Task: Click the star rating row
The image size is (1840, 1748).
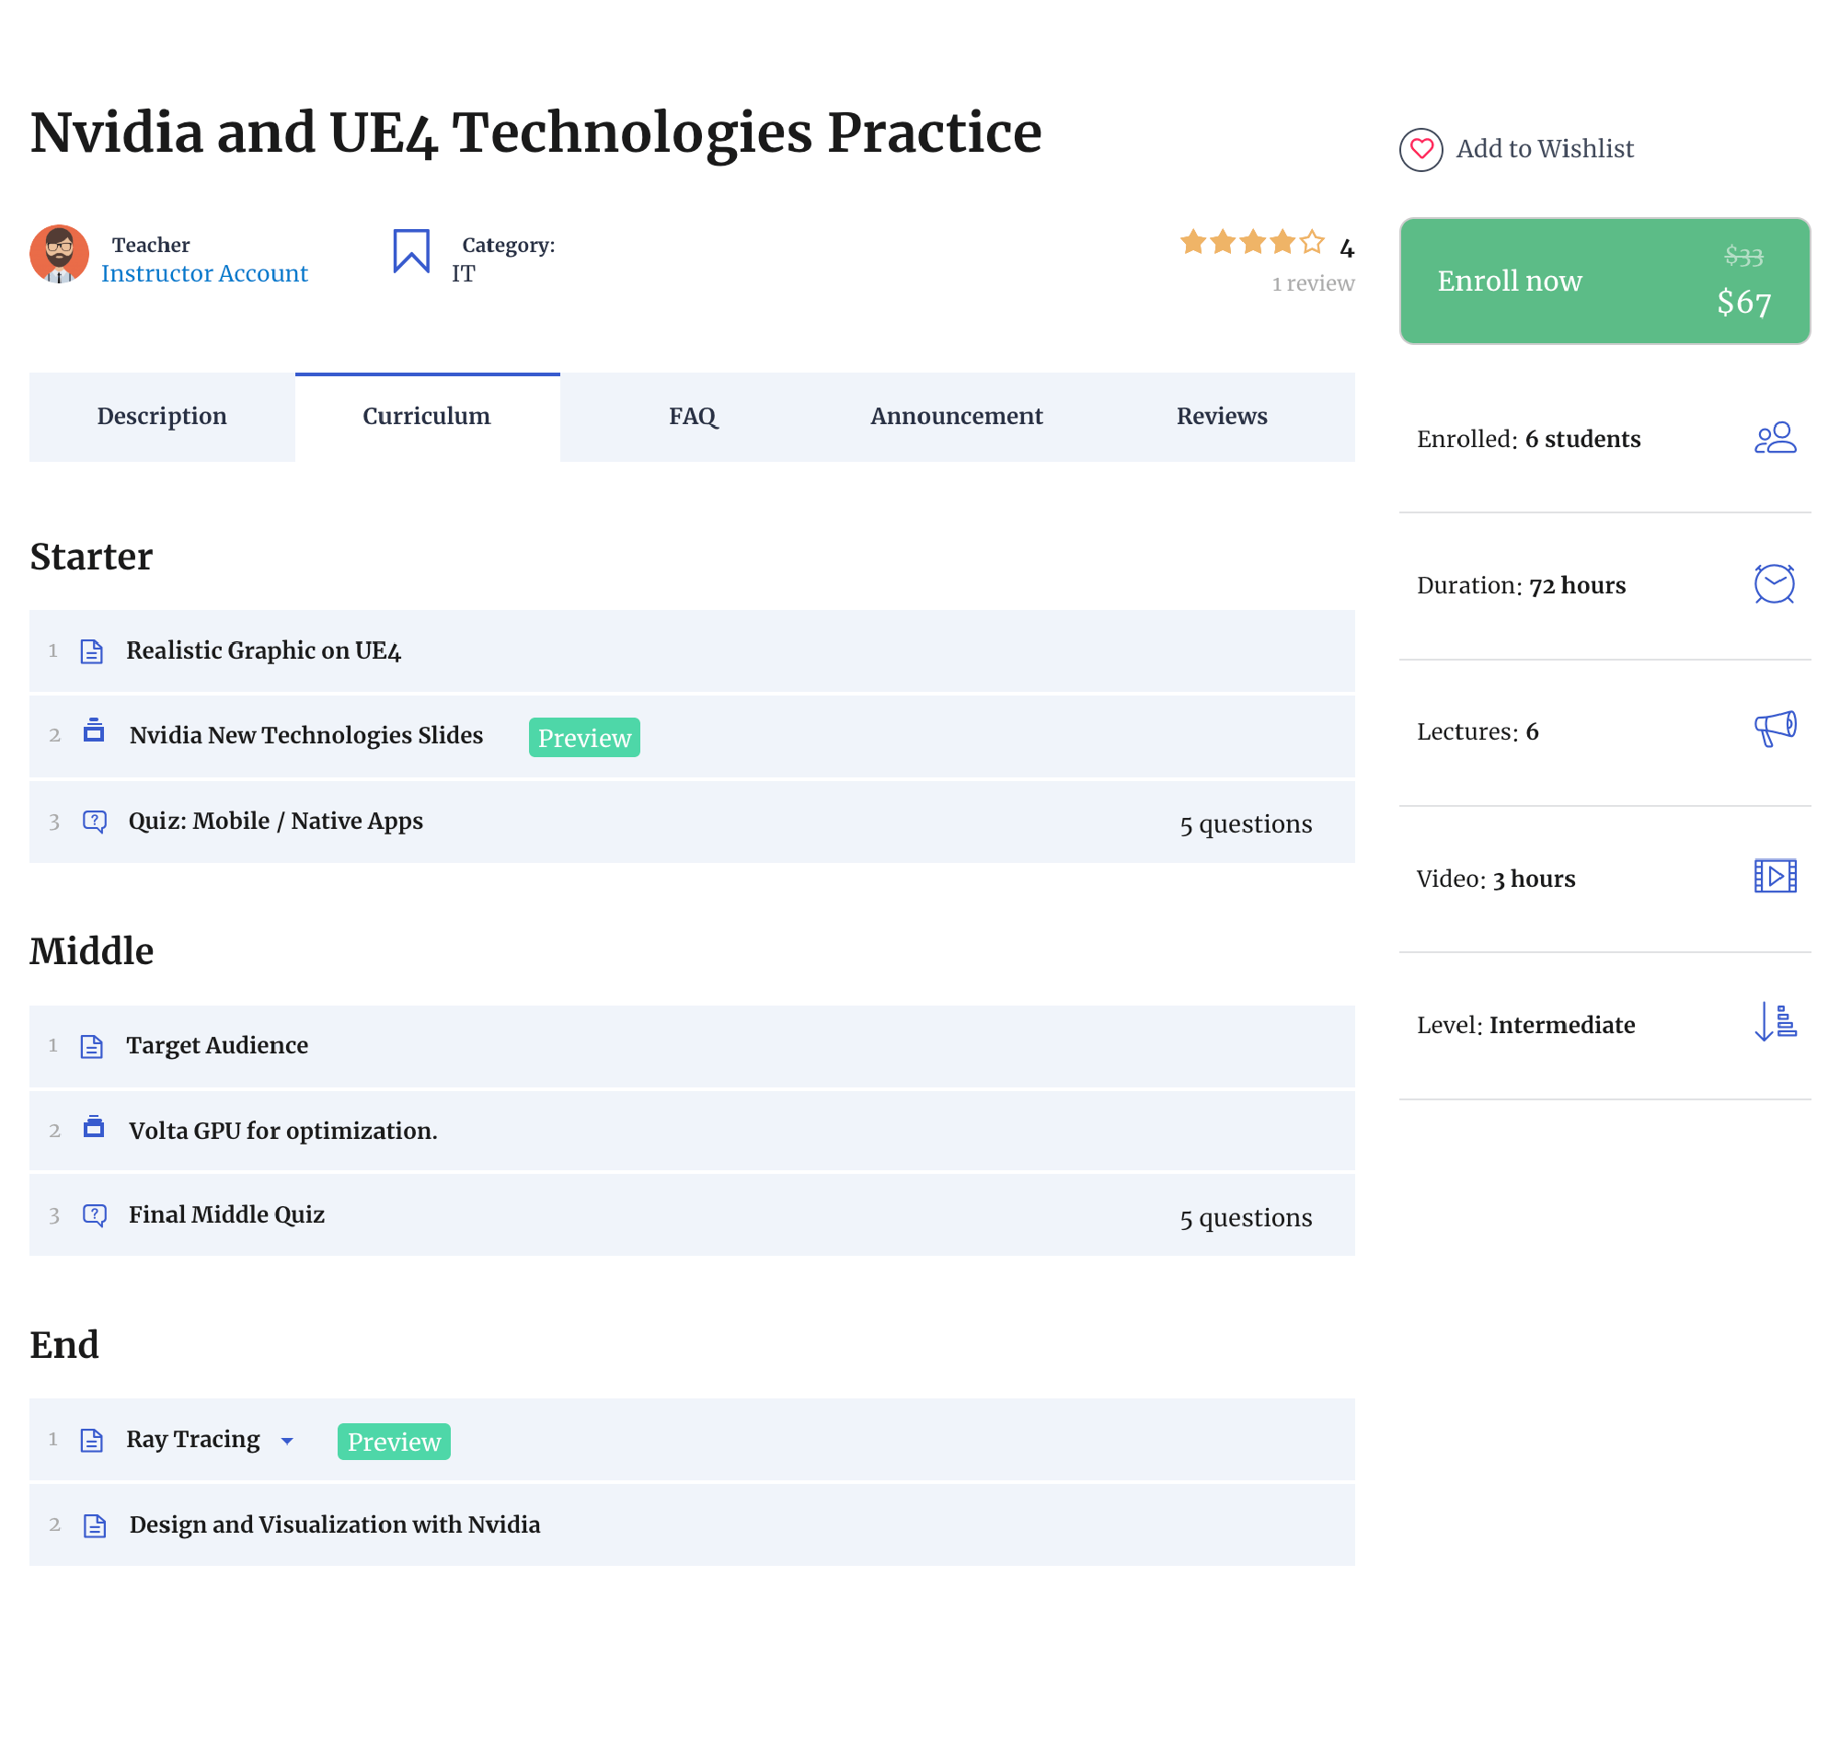Action: click(x=1251, y=243)
